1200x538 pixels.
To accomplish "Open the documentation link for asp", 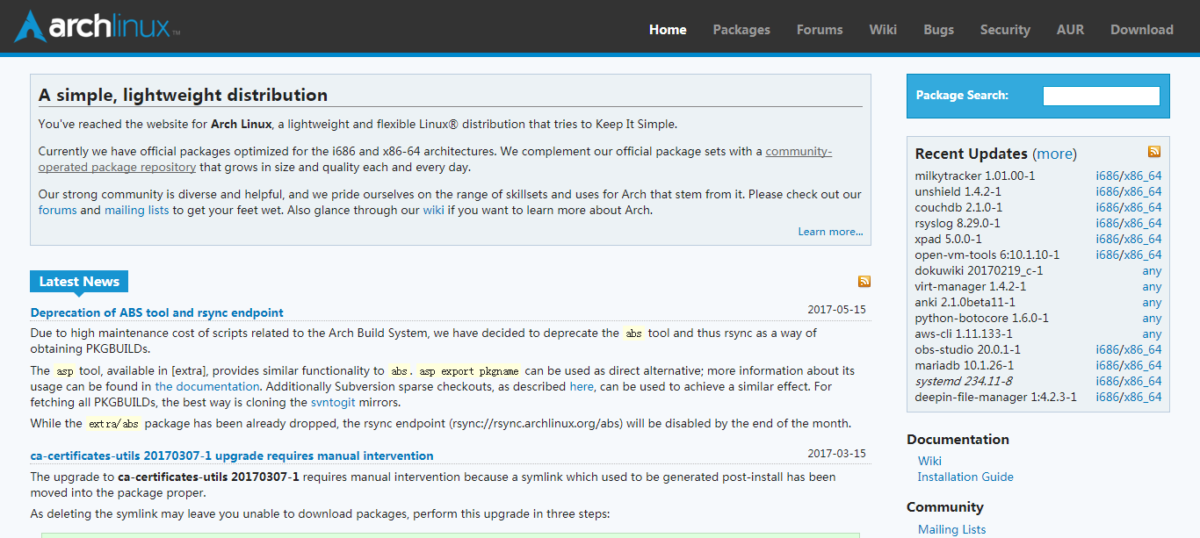I will click(207, 386).
